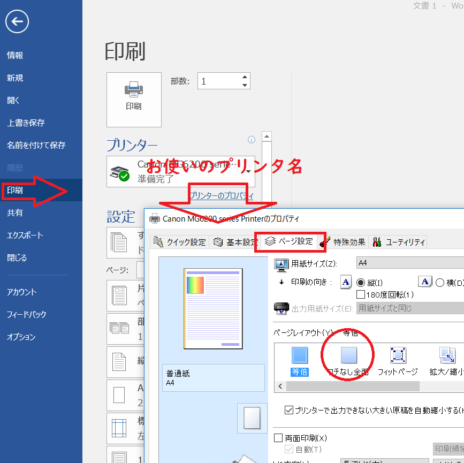Select 開く in the sidebar
464x463 pixels.
13,100
